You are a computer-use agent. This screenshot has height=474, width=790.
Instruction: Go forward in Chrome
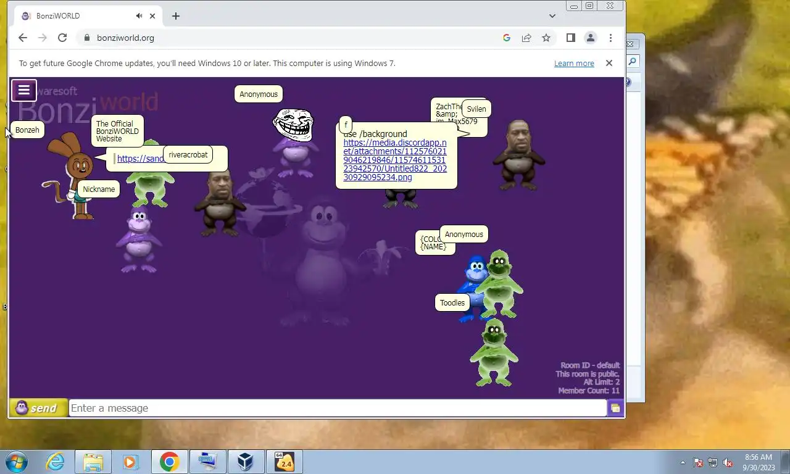tap(42, 38)
